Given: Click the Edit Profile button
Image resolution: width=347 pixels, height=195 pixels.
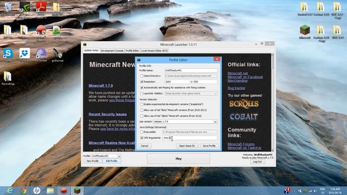Looking at the screenshot, I should (x=112, y=161).
